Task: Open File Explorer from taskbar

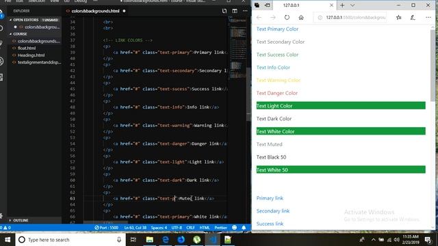Action: click(x=150, y=240)
